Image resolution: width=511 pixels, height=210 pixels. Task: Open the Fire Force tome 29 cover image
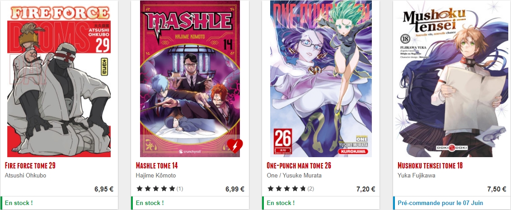coord(59,79)
